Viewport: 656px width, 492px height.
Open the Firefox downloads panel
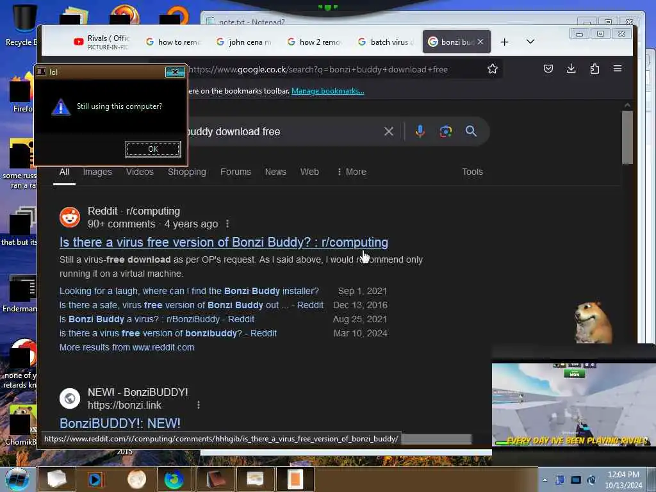[571, 69]
